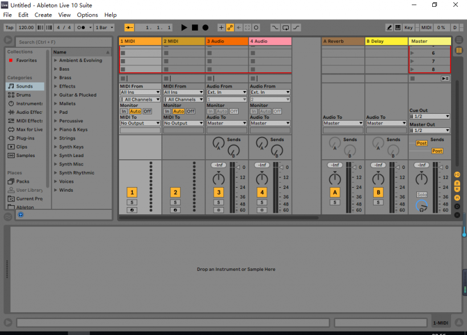Click the Master Solo cue button
Image resolution: width=467 pixels, height=335 pixels.
(x=421, y=195)
